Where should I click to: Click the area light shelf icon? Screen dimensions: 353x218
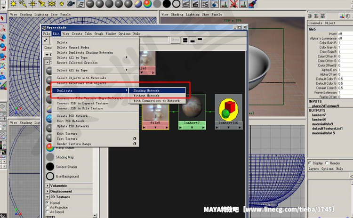[52, 3]
